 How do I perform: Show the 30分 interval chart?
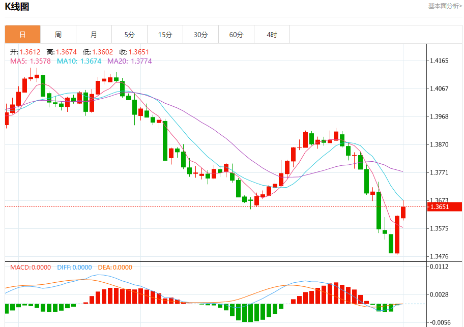(200, 35)
